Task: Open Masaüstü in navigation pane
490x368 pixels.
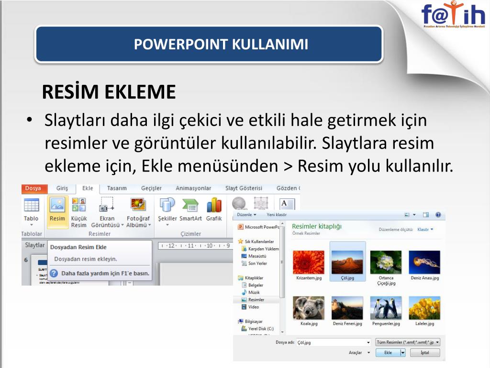Action: pyautogui.click(x=254, y=256)
